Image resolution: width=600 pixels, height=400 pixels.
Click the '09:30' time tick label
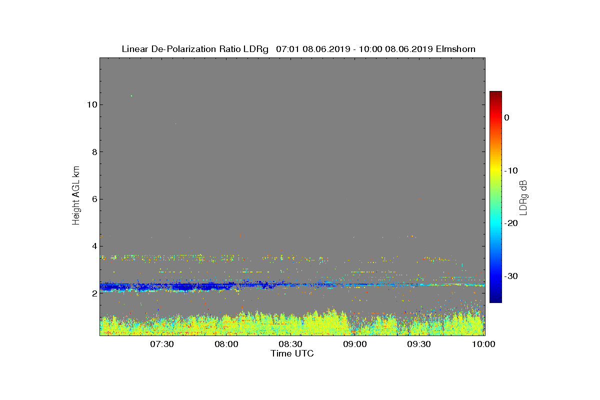[419, 344]
